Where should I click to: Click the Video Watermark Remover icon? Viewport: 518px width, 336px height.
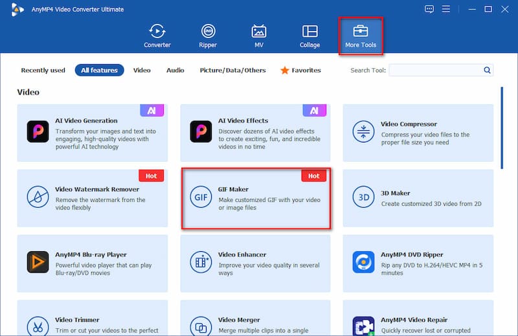click(x=38, y=197)
